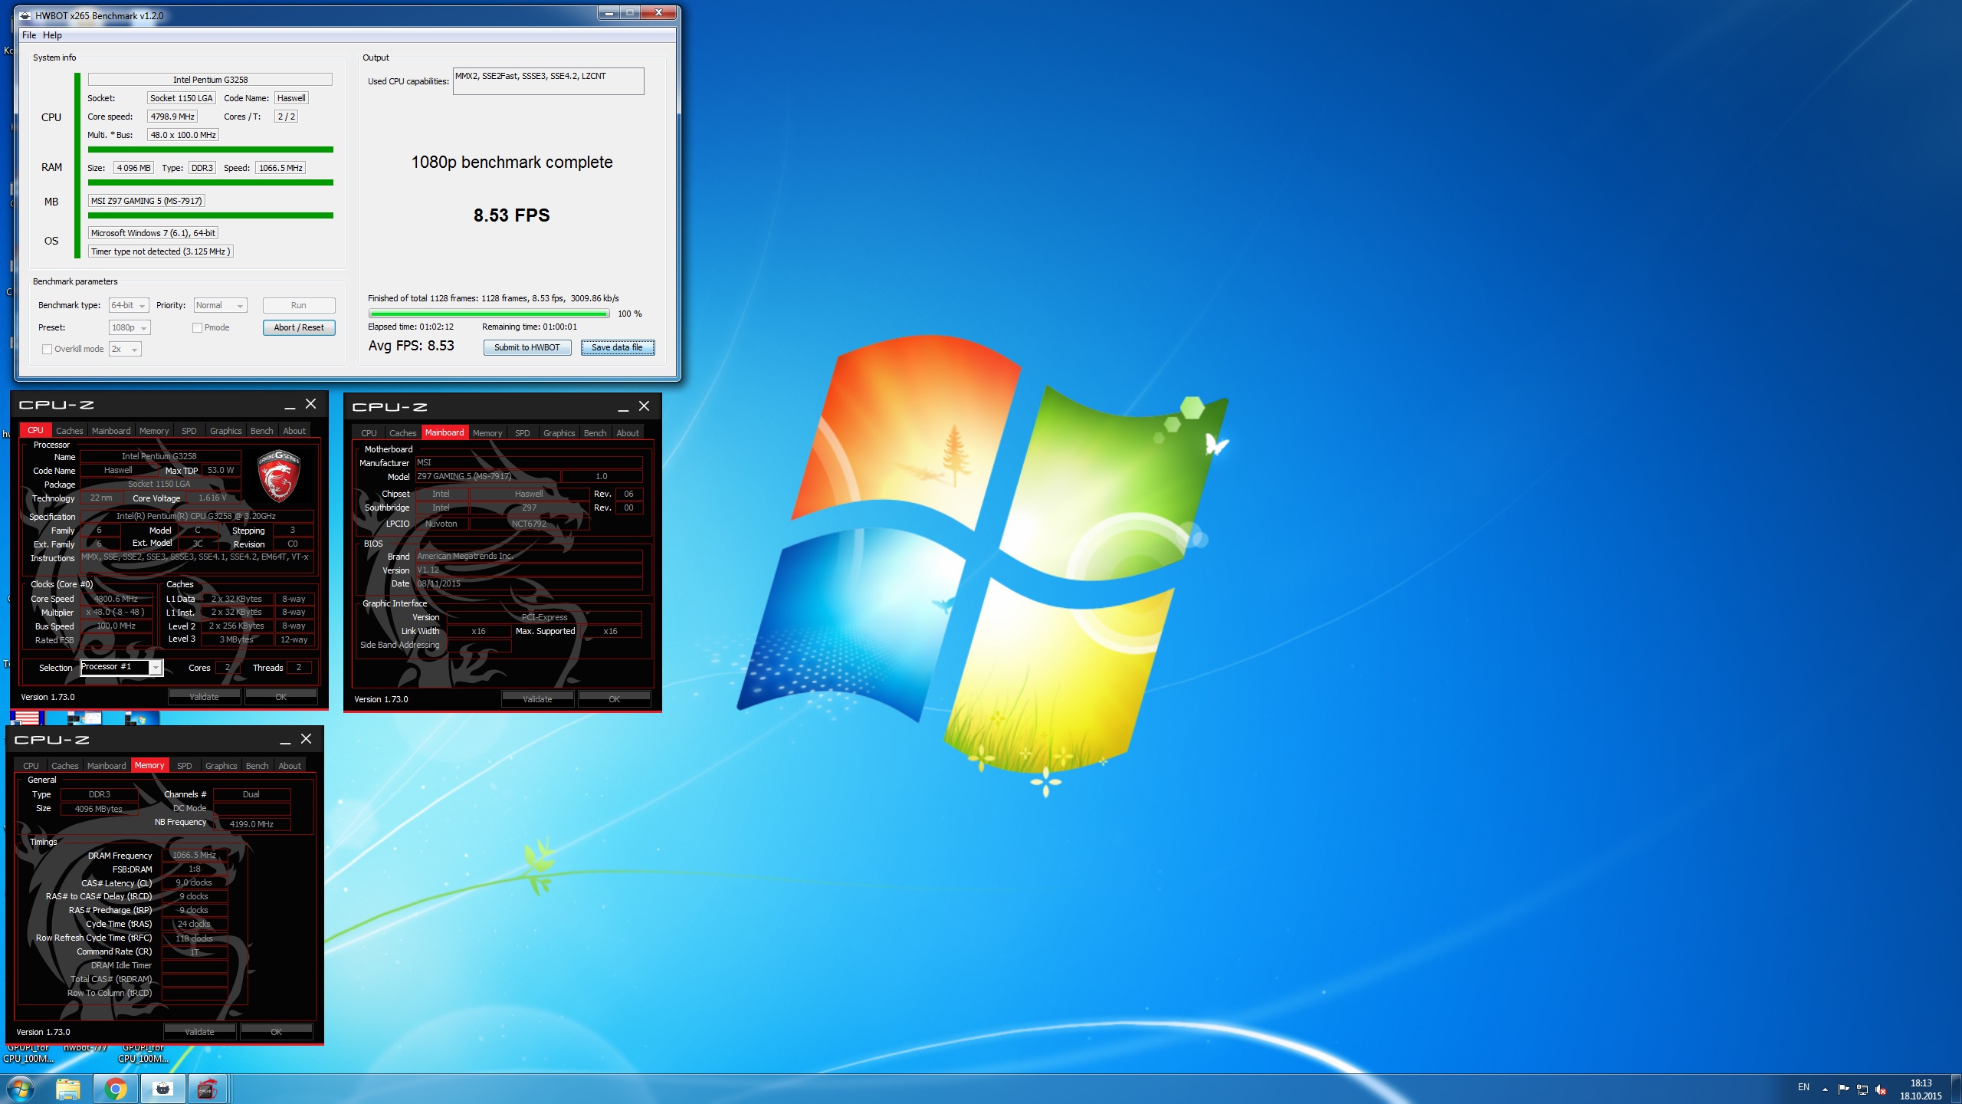Open SPD tab in CPU-Z Memory window

[x=185, y=766]
